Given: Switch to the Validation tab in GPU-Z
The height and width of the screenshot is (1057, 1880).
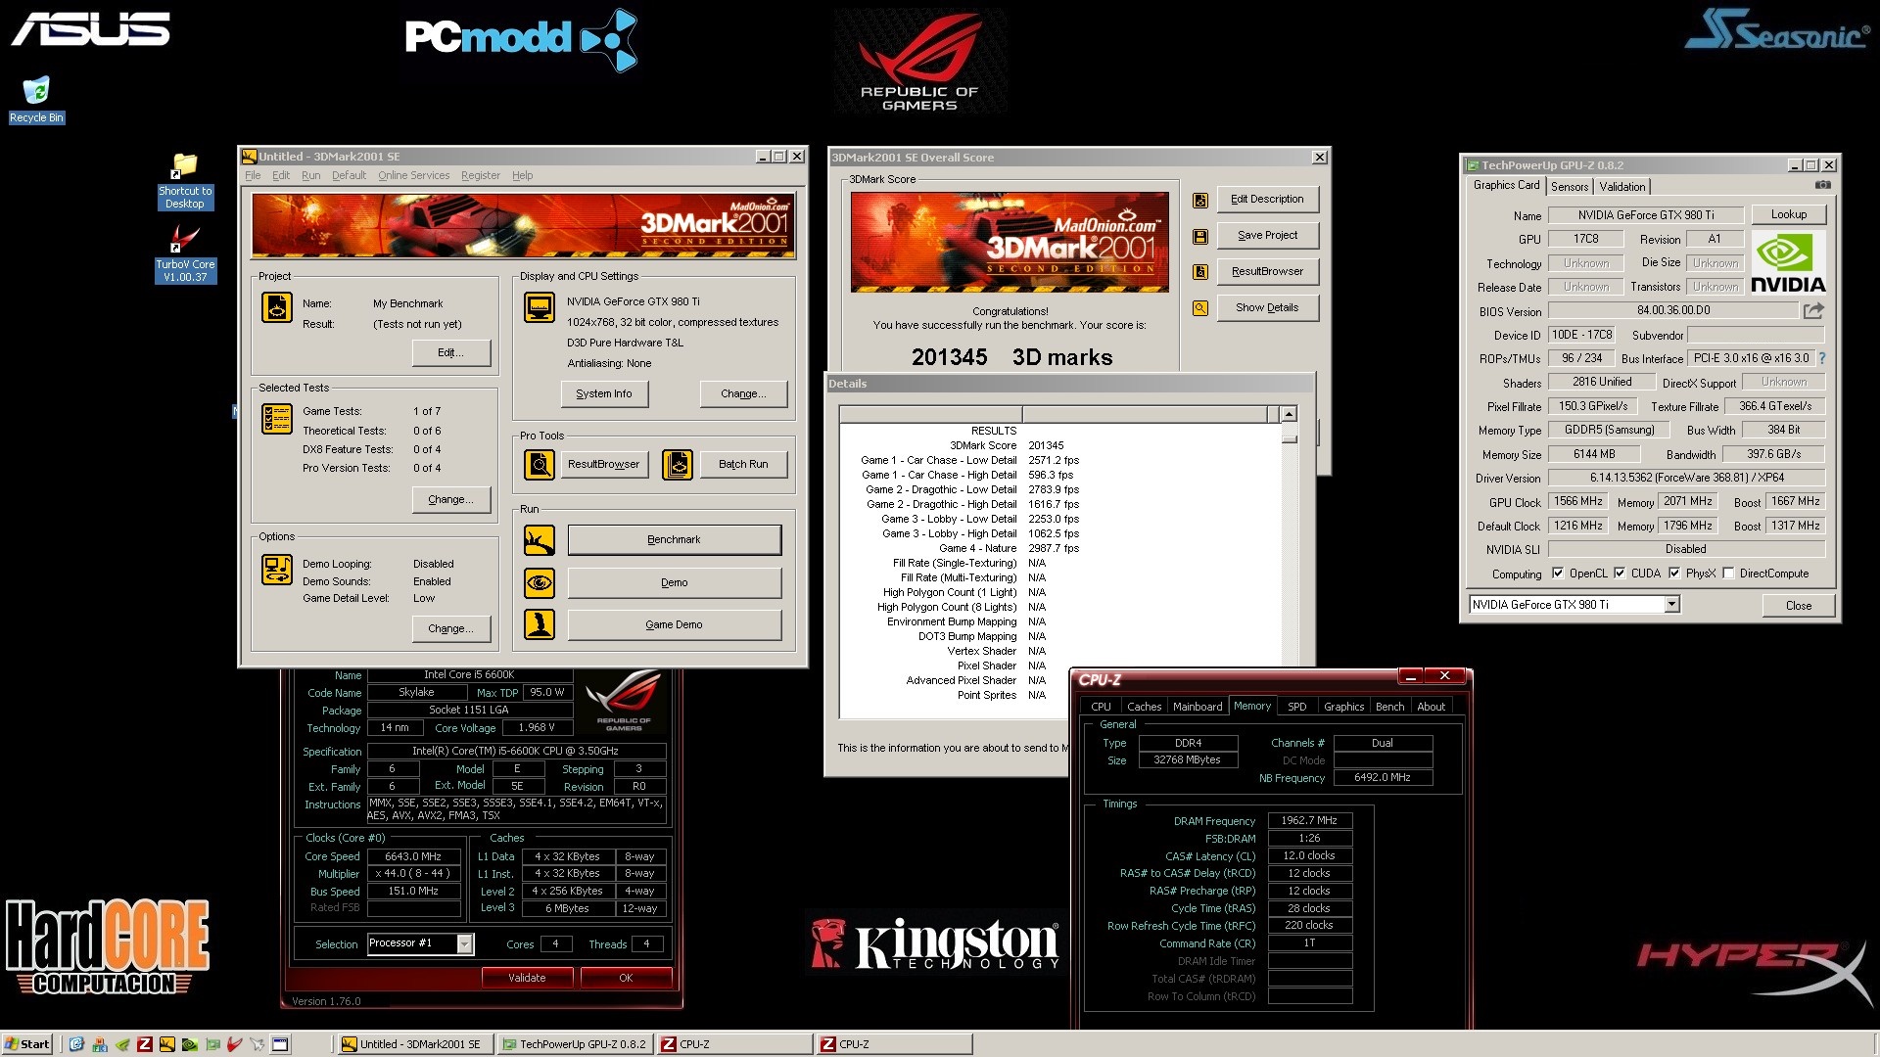Looking at the screenshot, I should (x=1622, y=187).
